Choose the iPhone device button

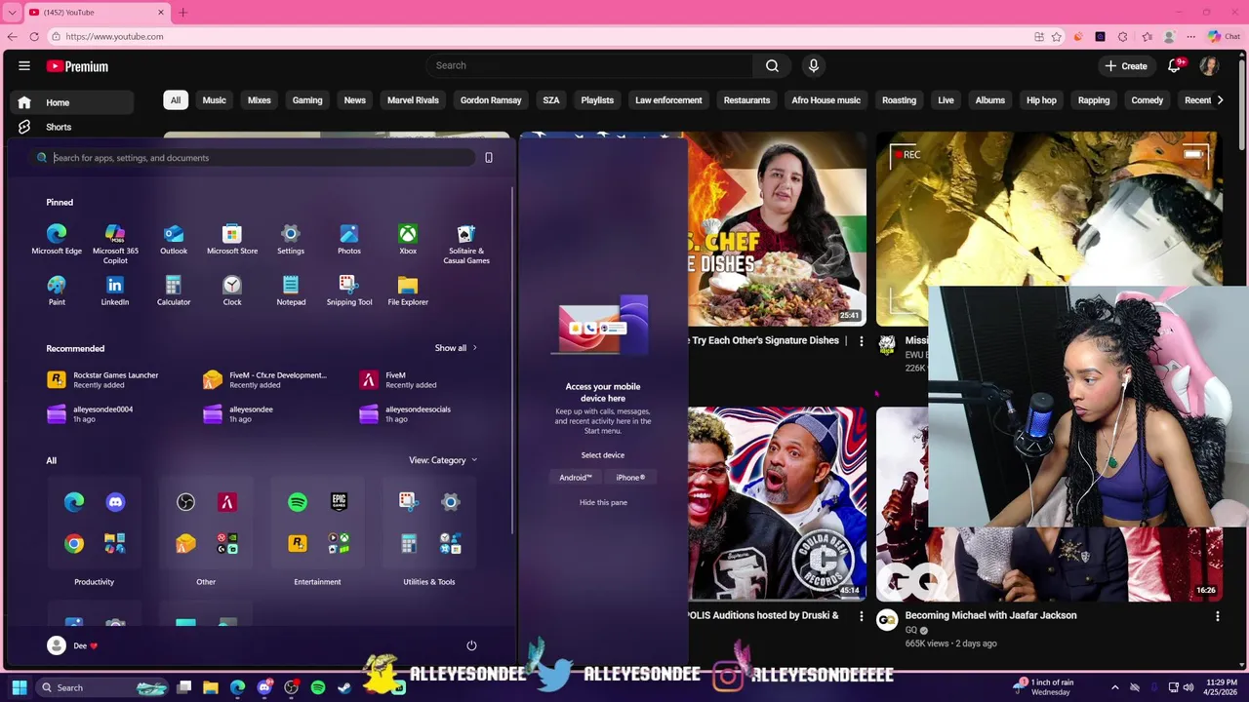630,478
